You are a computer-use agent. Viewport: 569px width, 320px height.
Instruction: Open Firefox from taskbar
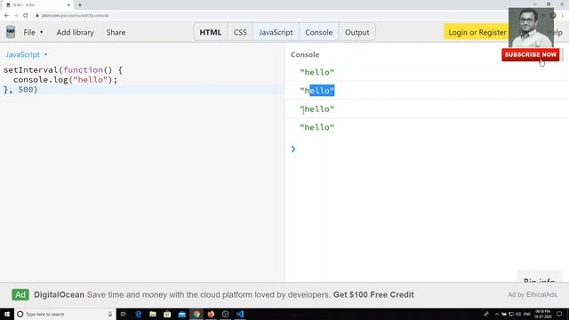[x=211, y=314]
